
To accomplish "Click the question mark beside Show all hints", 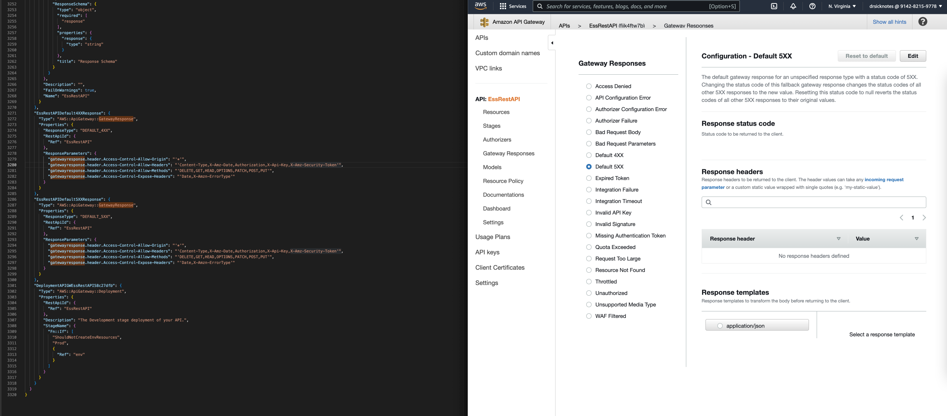I will click(x=922, y=21).
